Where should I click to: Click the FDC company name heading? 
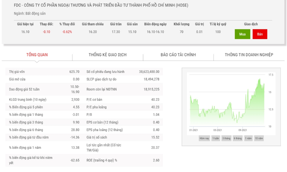click(101, 5)
